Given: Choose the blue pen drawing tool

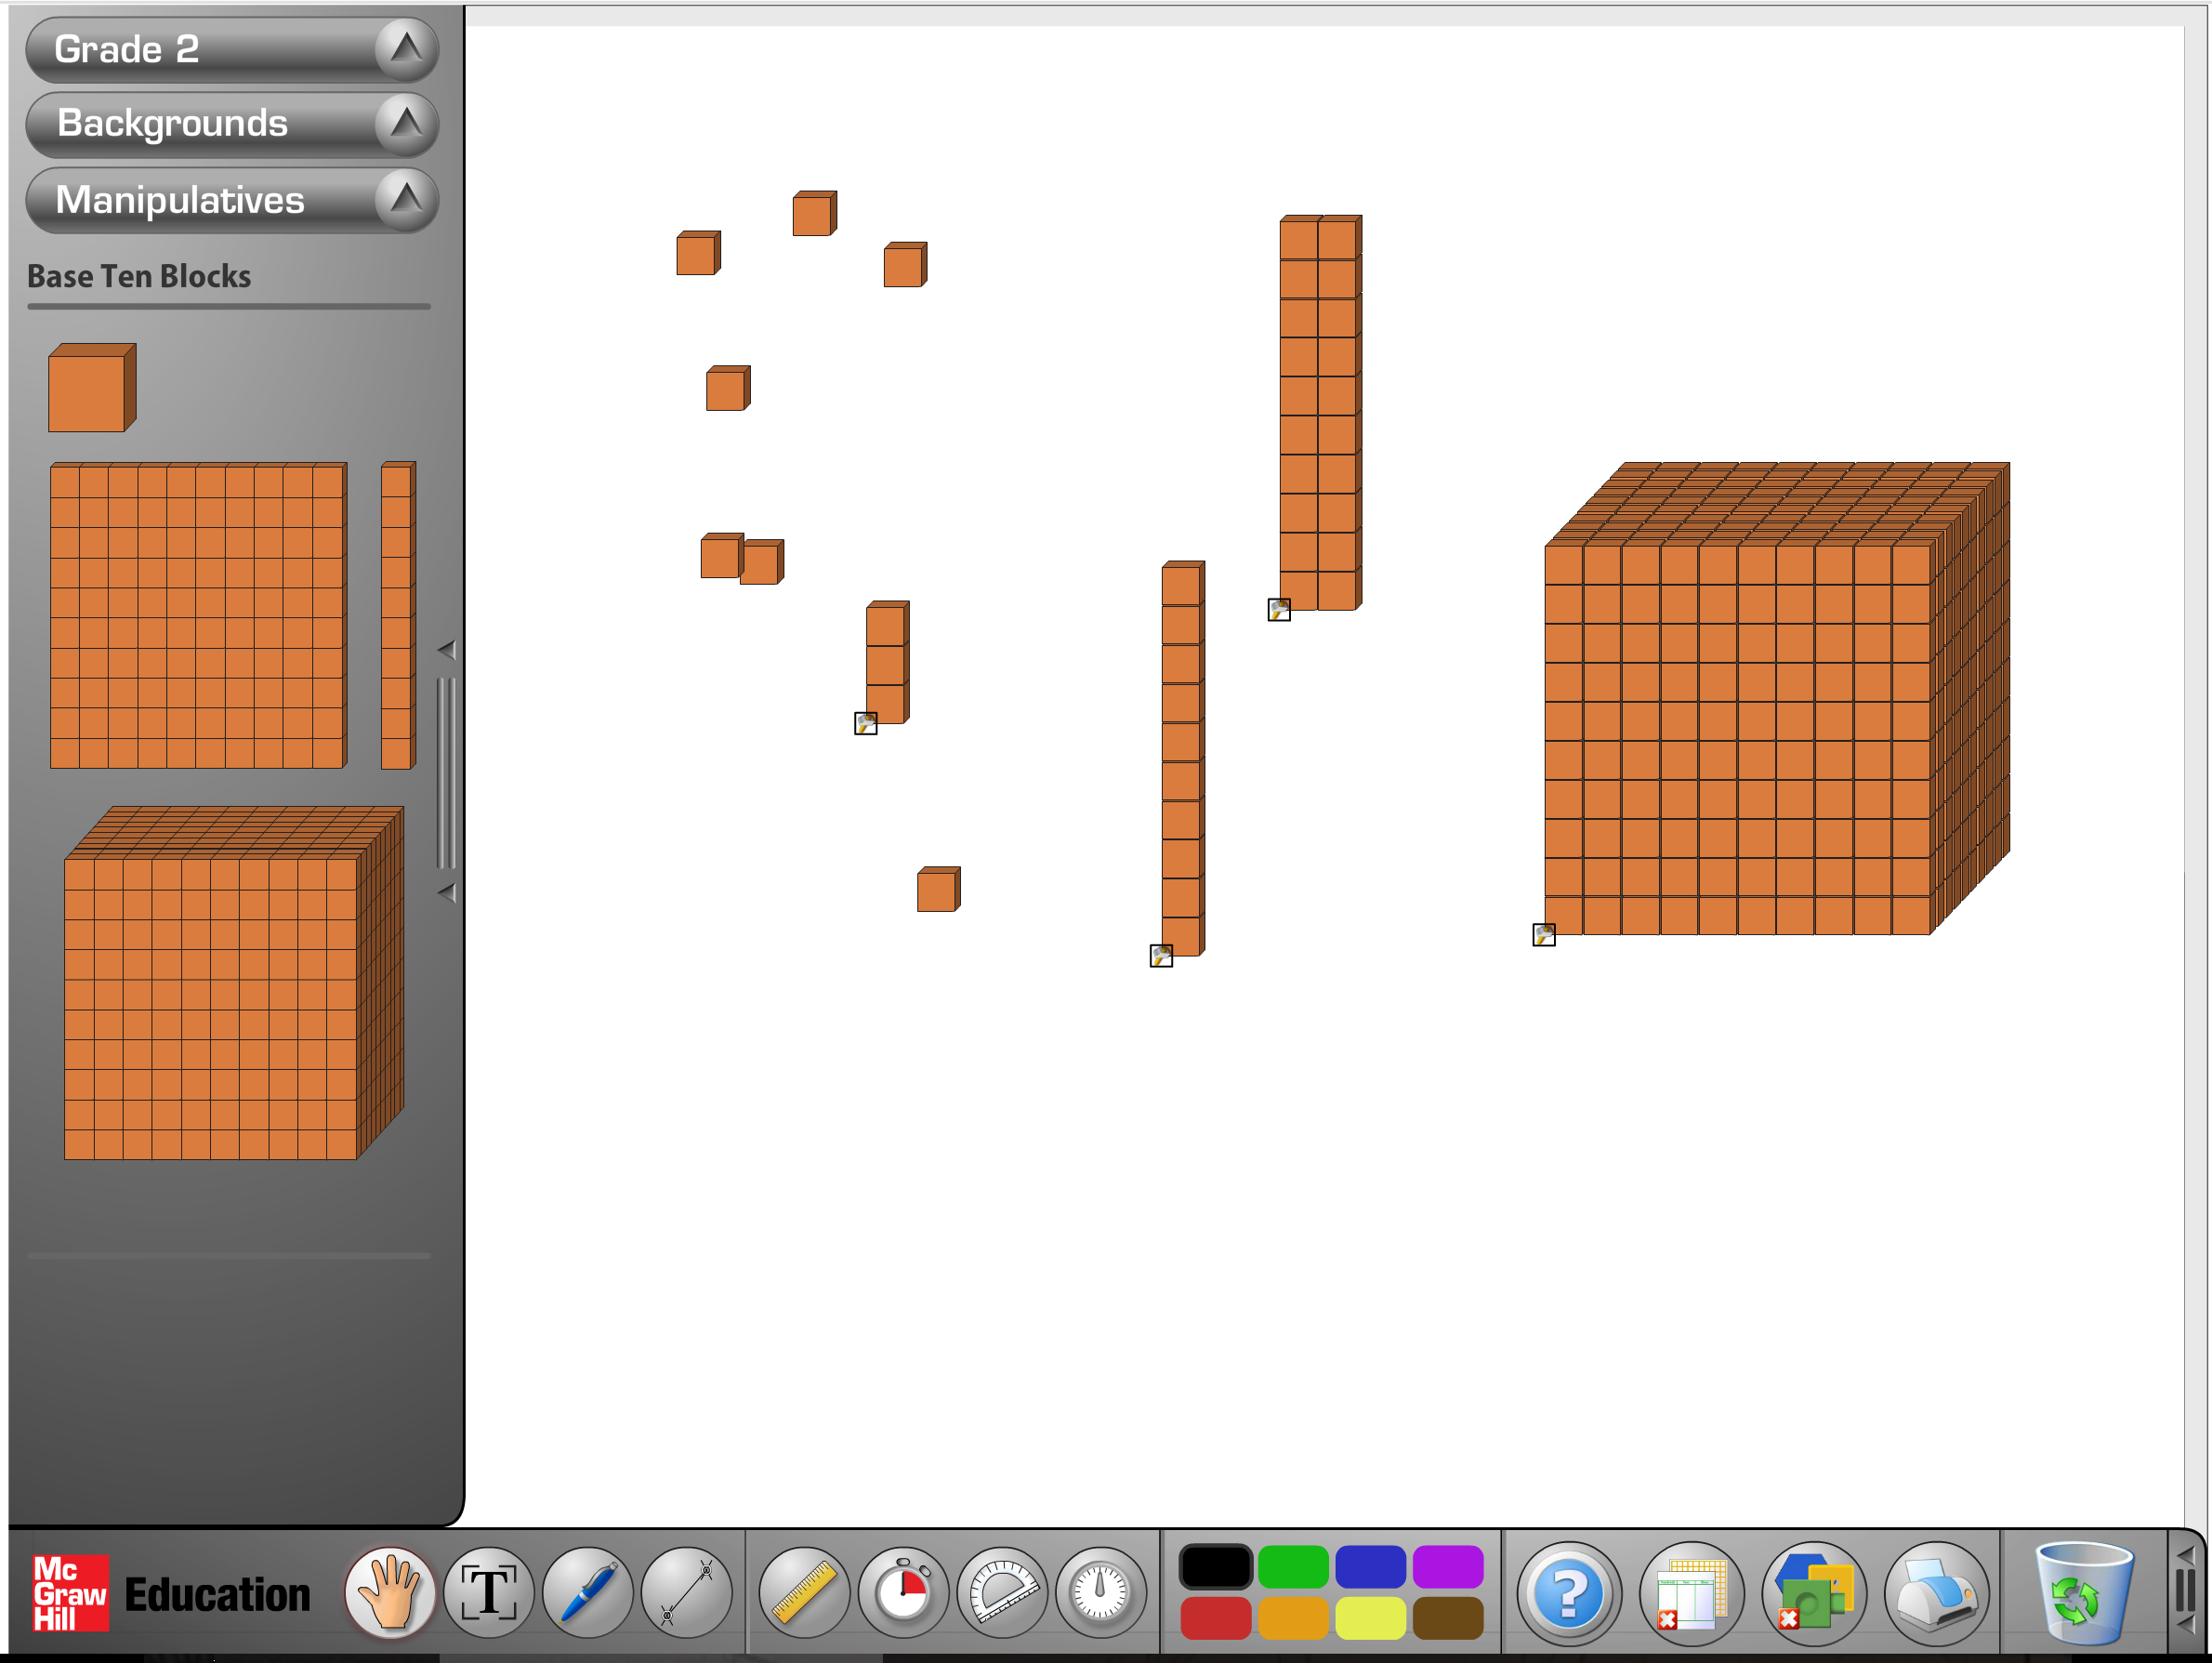Looking at the screenshot, I should [587, 1593].
